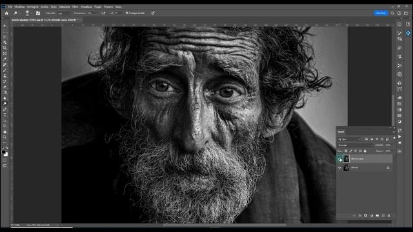This screenshot has width=413, height=232.
Task: Click the background color swatch
Action: pyautogui.click(x=6, y=155)
